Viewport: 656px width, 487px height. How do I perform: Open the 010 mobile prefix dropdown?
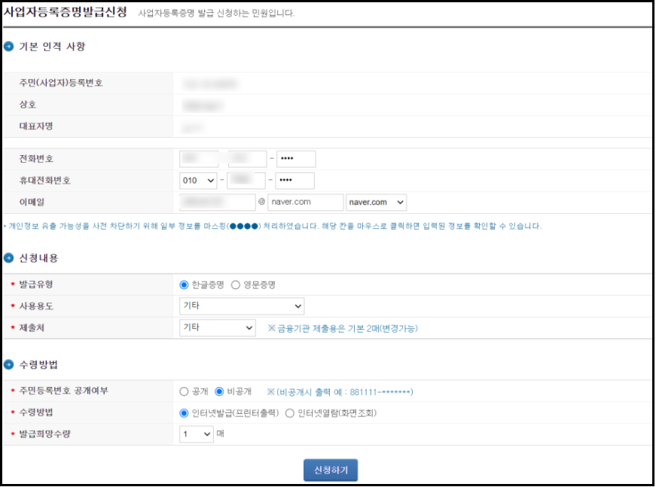coord(198,181)
